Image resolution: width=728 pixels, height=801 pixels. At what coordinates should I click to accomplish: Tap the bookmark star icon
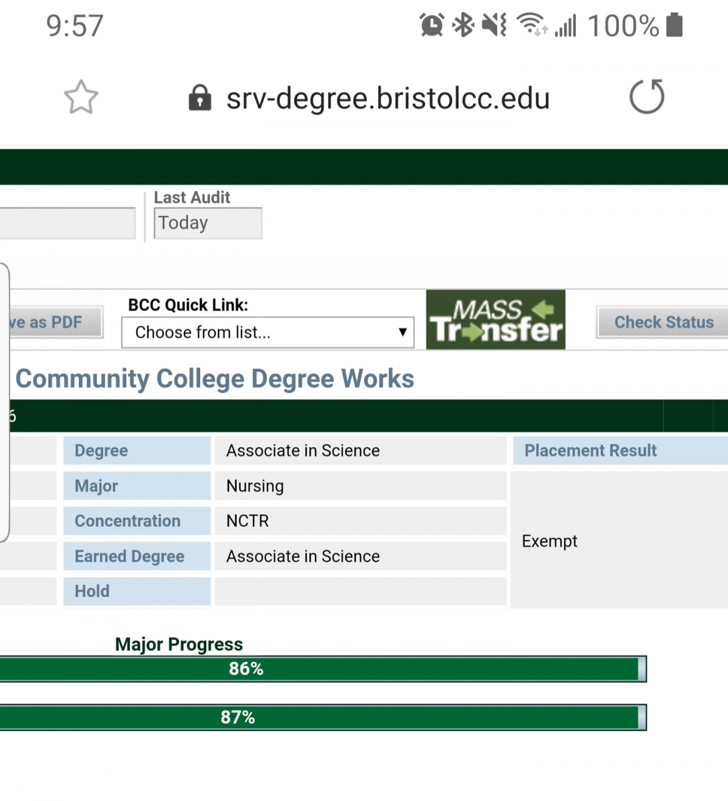tap(81, 97)
